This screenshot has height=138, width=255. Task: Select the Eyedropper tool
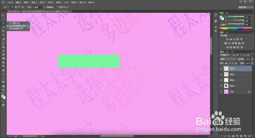(3, 35)
